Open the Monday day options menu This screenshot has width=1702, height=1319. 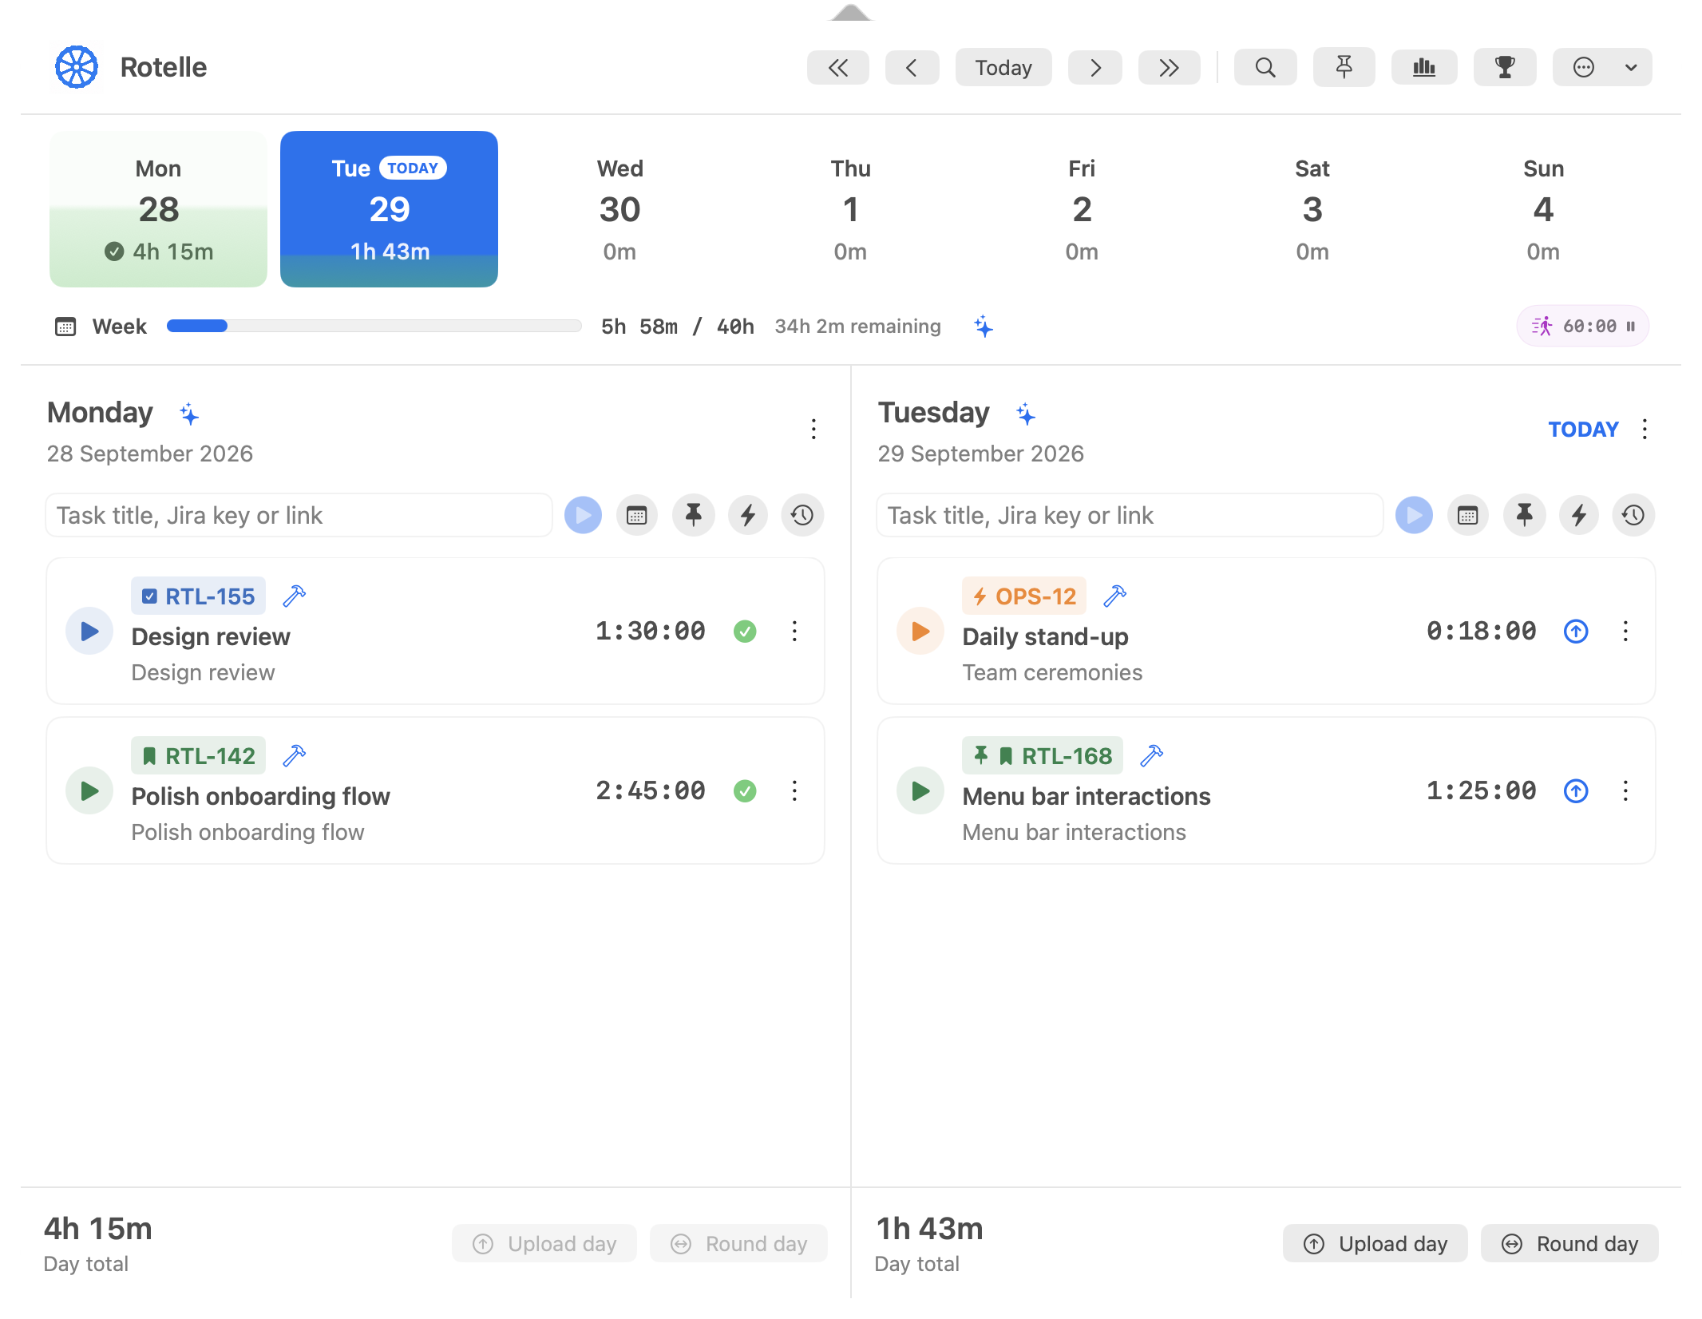pyautogui.click(x=813, y=430)
